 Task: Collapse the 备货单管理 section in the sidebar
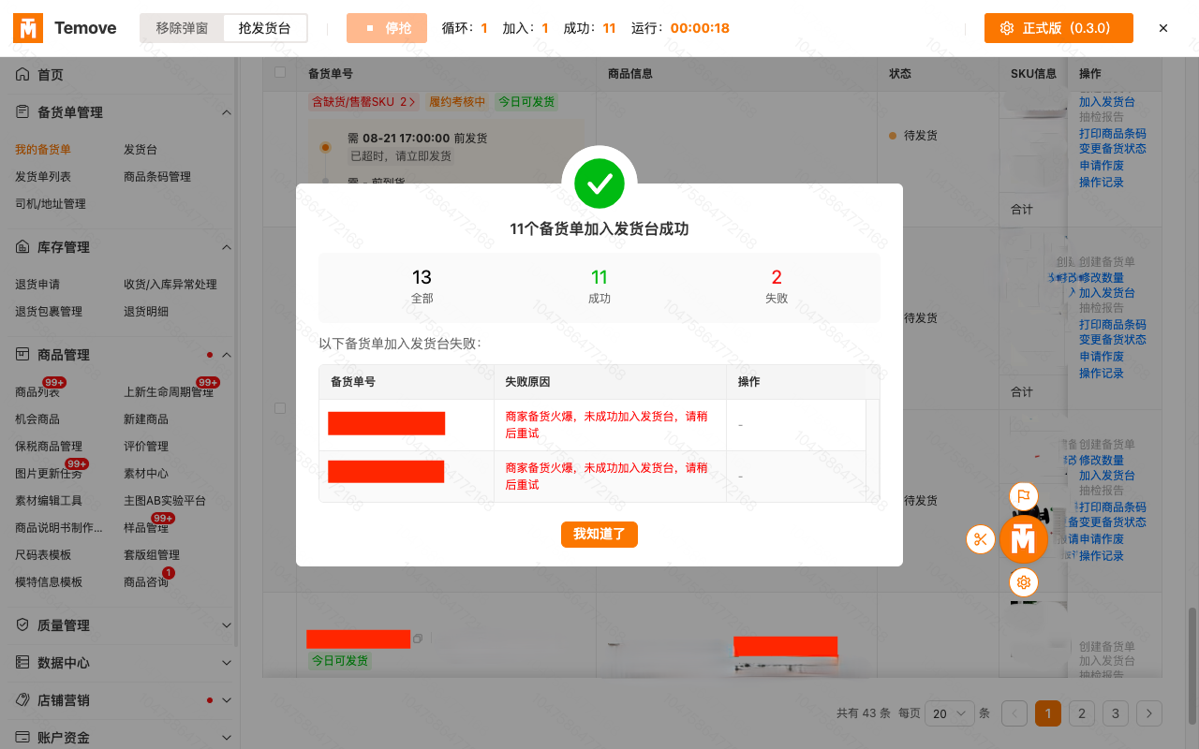click(x=225, y=111)
